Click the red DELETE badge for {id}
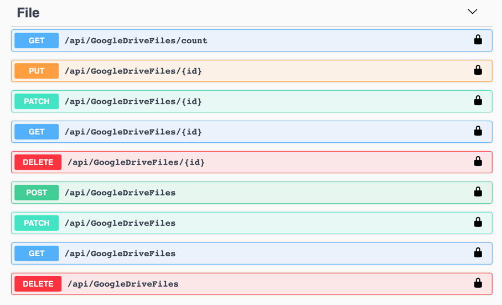Screen dimensions: 502x305 pyautogui.click(x=38, y=162)
